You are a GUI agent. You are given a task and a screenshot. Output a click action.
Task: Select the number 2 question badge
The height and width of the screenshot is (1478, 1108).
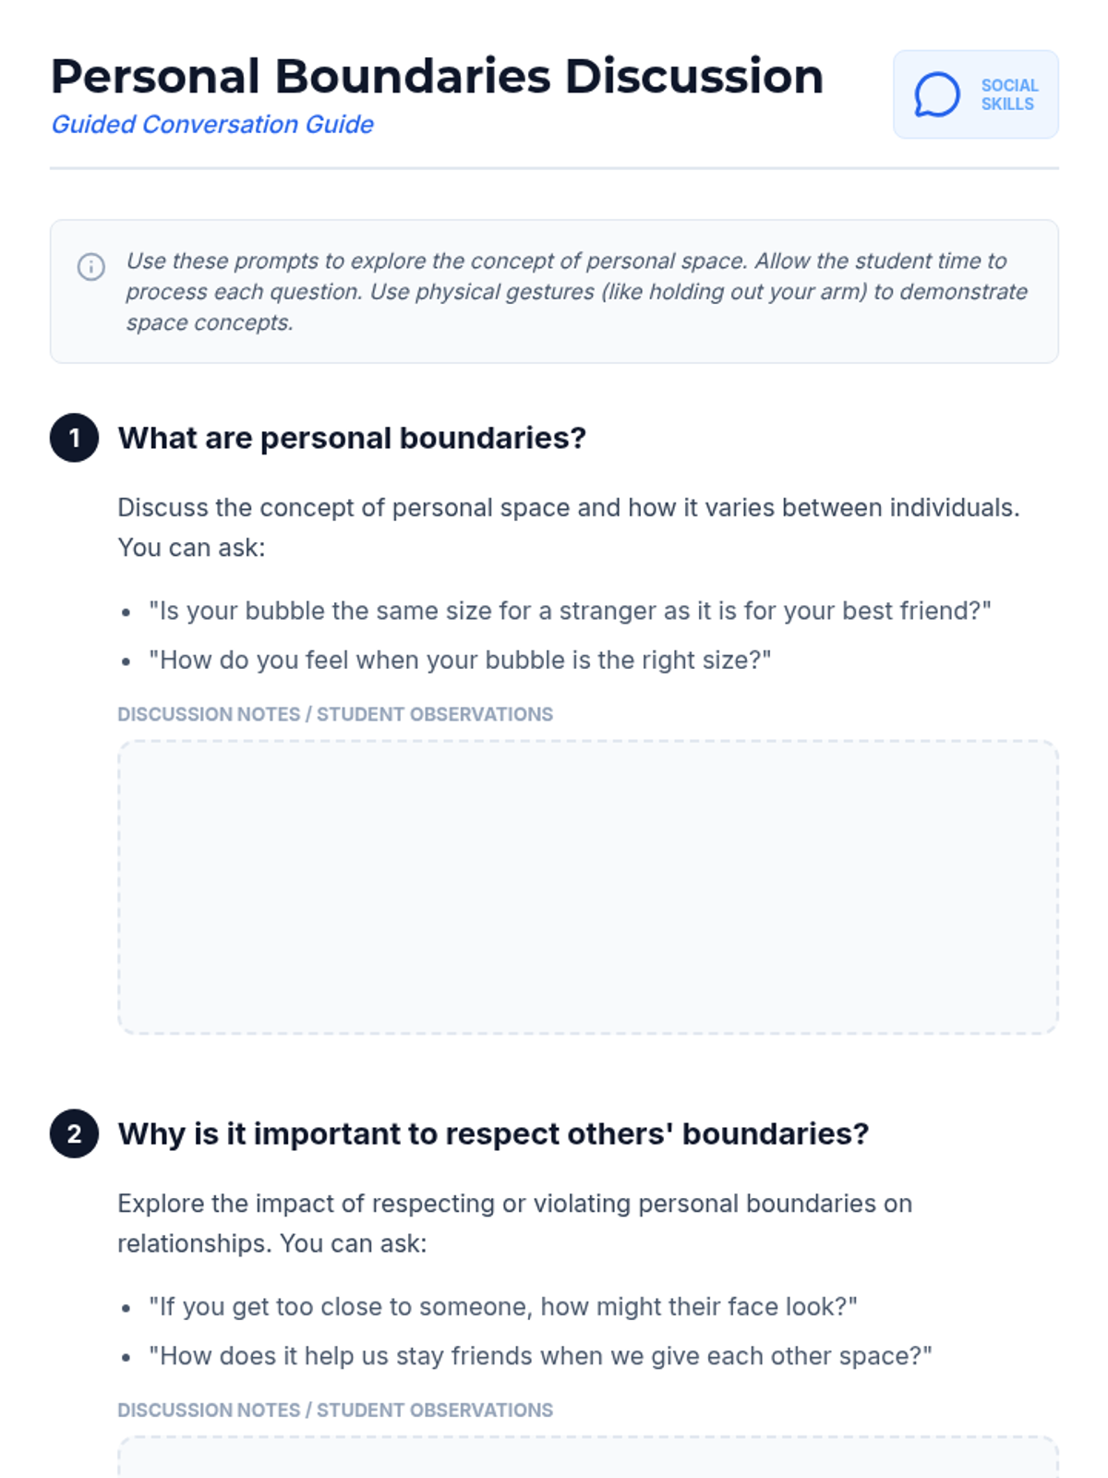[x=75, y=1133]
